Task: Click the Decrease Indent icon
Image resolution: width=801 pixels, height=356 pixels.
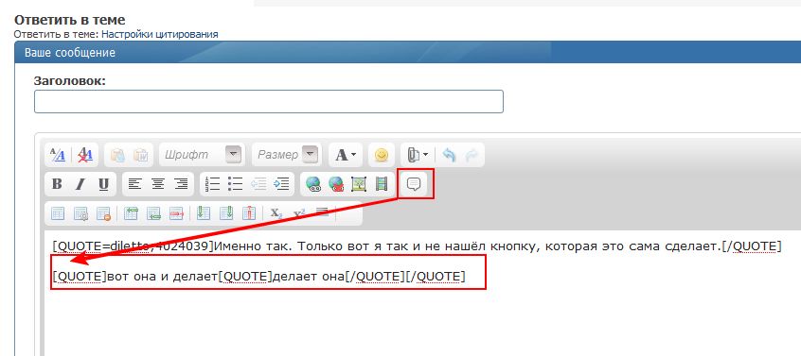Action: pos(258,184)
